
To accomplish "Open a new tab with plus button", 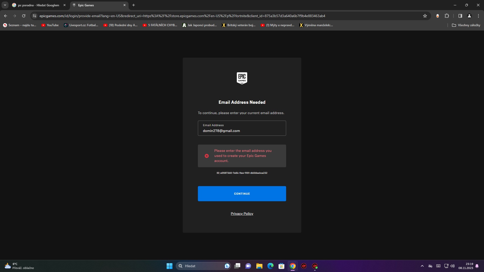I will coord(134,5).
